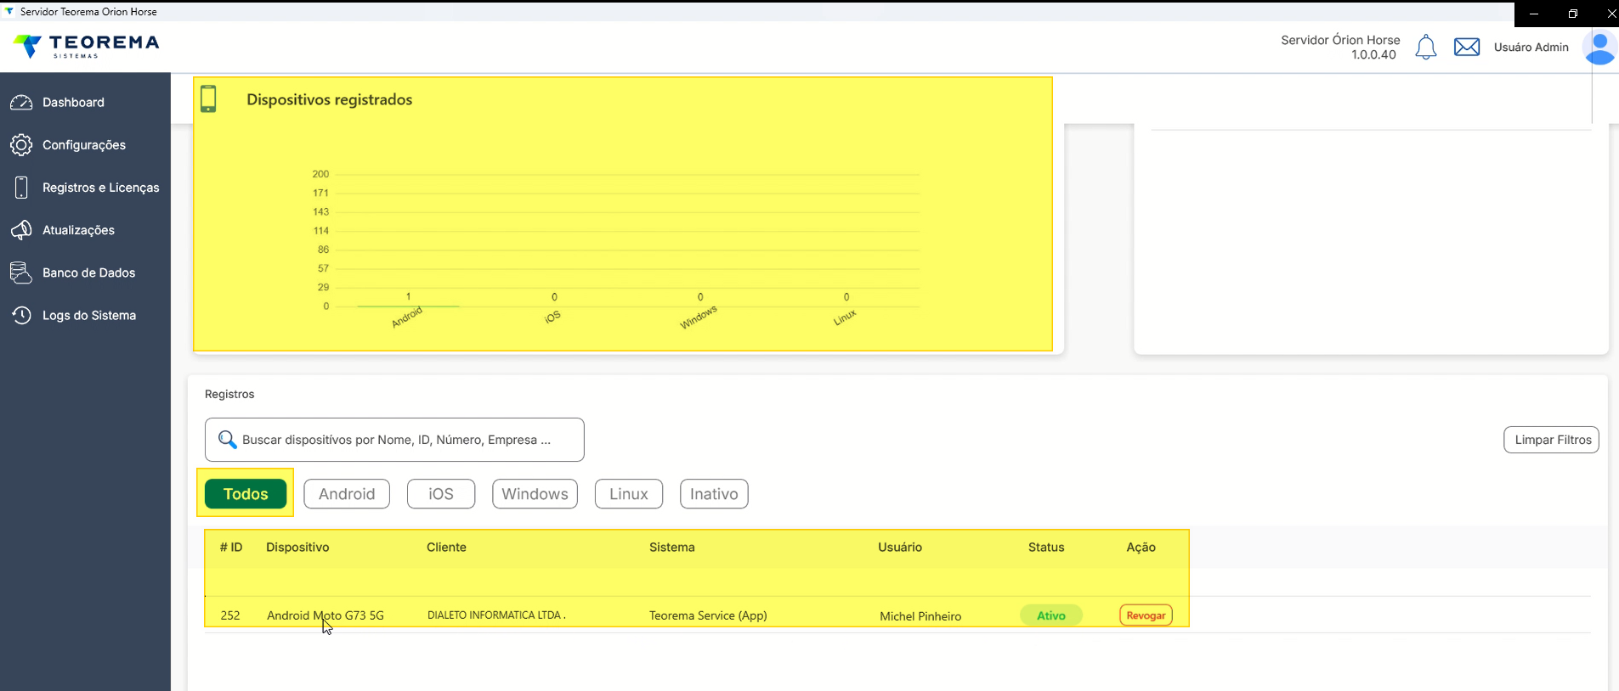The width and height of the screenshot is (1619, 691).
Task: Click the Sistema column header
Action: [672, 548]
